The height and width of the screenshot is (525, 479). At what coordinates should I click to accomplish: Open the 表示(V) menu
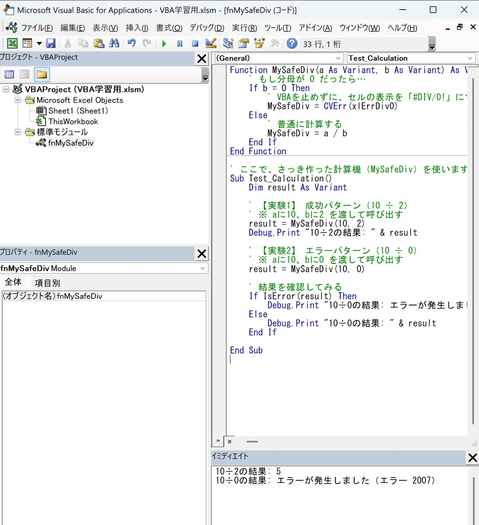click(105, 28)
